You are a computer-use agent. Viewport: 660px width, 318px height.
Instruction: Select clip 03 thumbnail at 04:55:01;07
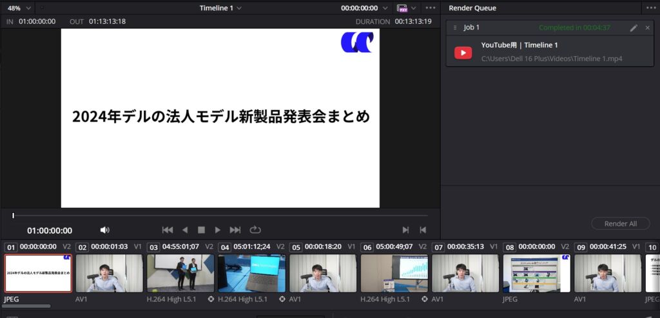(x=180, y=274)
